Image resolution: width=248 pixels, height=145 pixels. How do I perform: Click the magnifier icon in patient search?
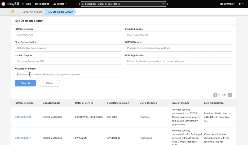tap(83, 4)
